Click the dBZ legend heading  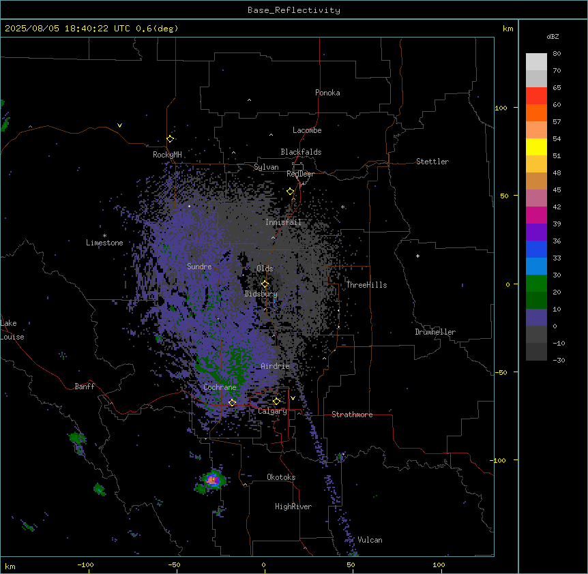(553, 36)
